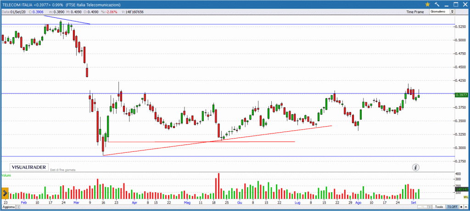Click the volume value V: 148'160'656

pyautogui.click(x=133, y=12)
